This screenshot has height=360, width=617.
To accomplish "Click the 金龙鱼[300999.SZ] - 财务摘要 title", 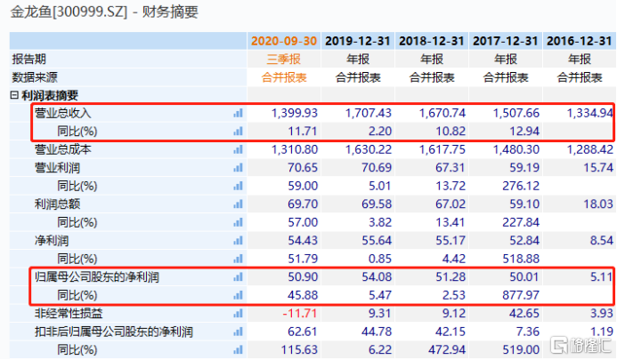I will (x=104, y=12).
